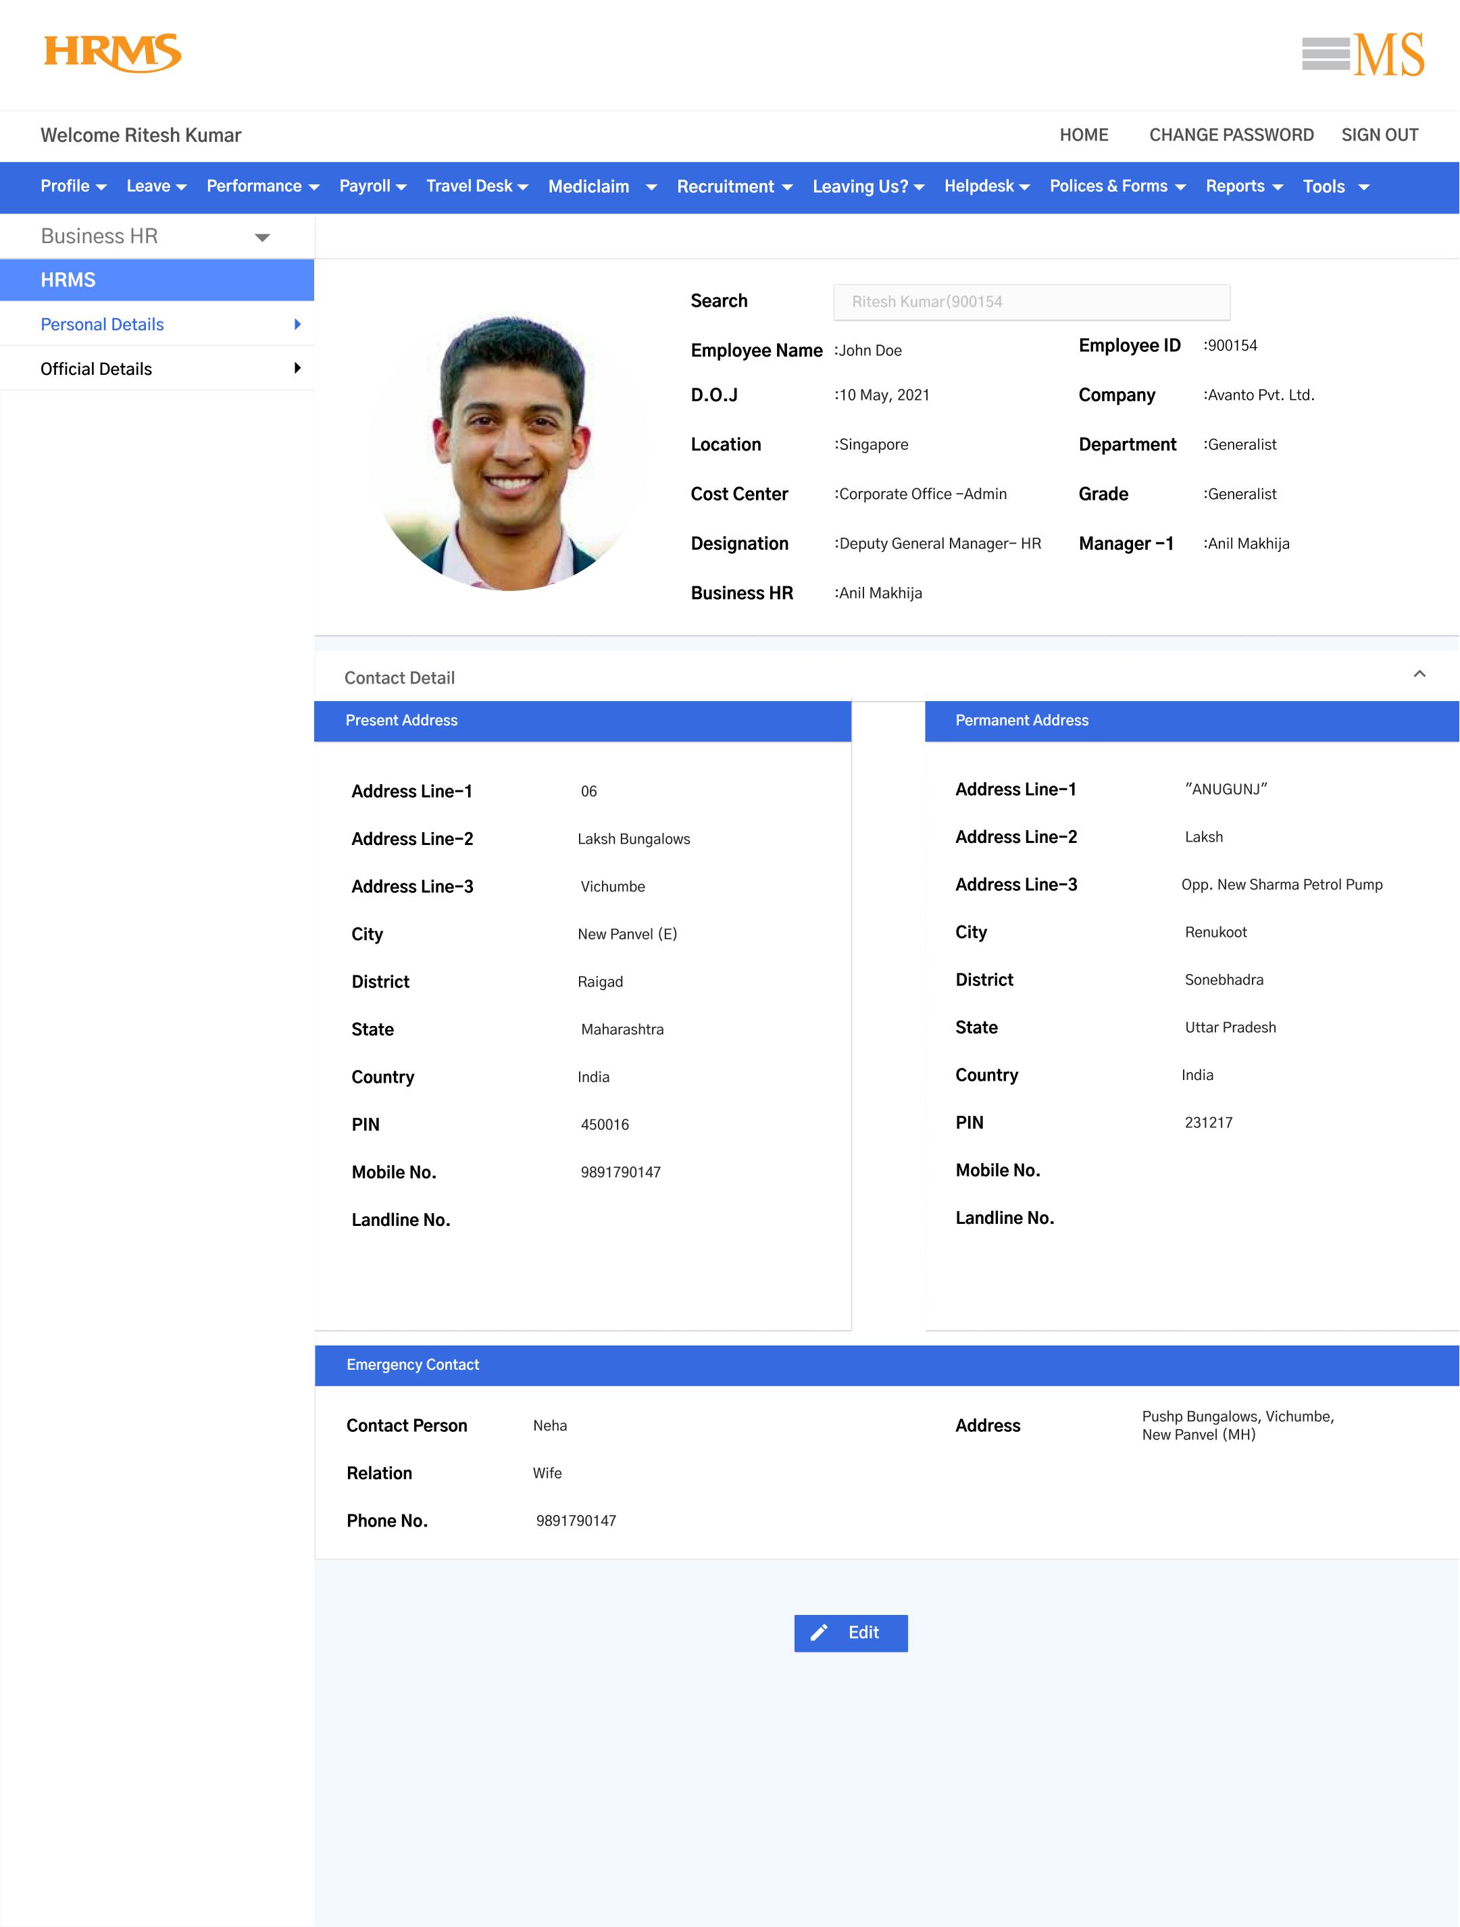Collapse the Contact Detail section chevron
This screenshot has width=1460, height=1927.
point(1419,674)
